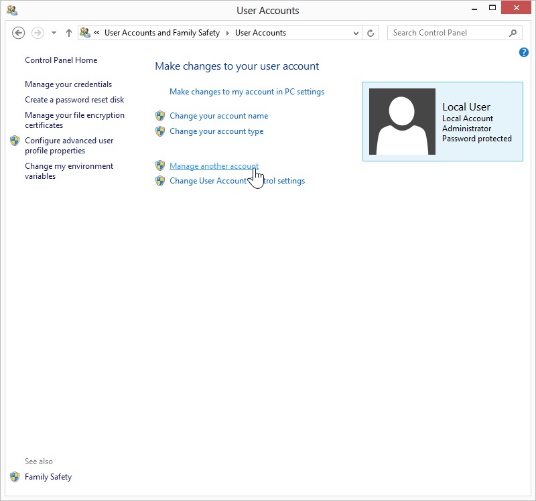Viewport: 536px width, 501px height.
Task: Select Manage your credentials
Action: click(x=68, y=84)
